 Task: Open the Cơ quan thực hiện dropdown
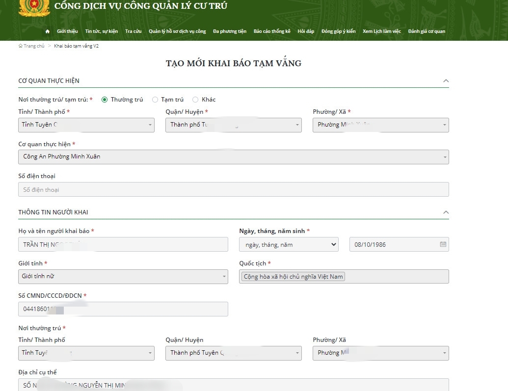tap(233, 157)
